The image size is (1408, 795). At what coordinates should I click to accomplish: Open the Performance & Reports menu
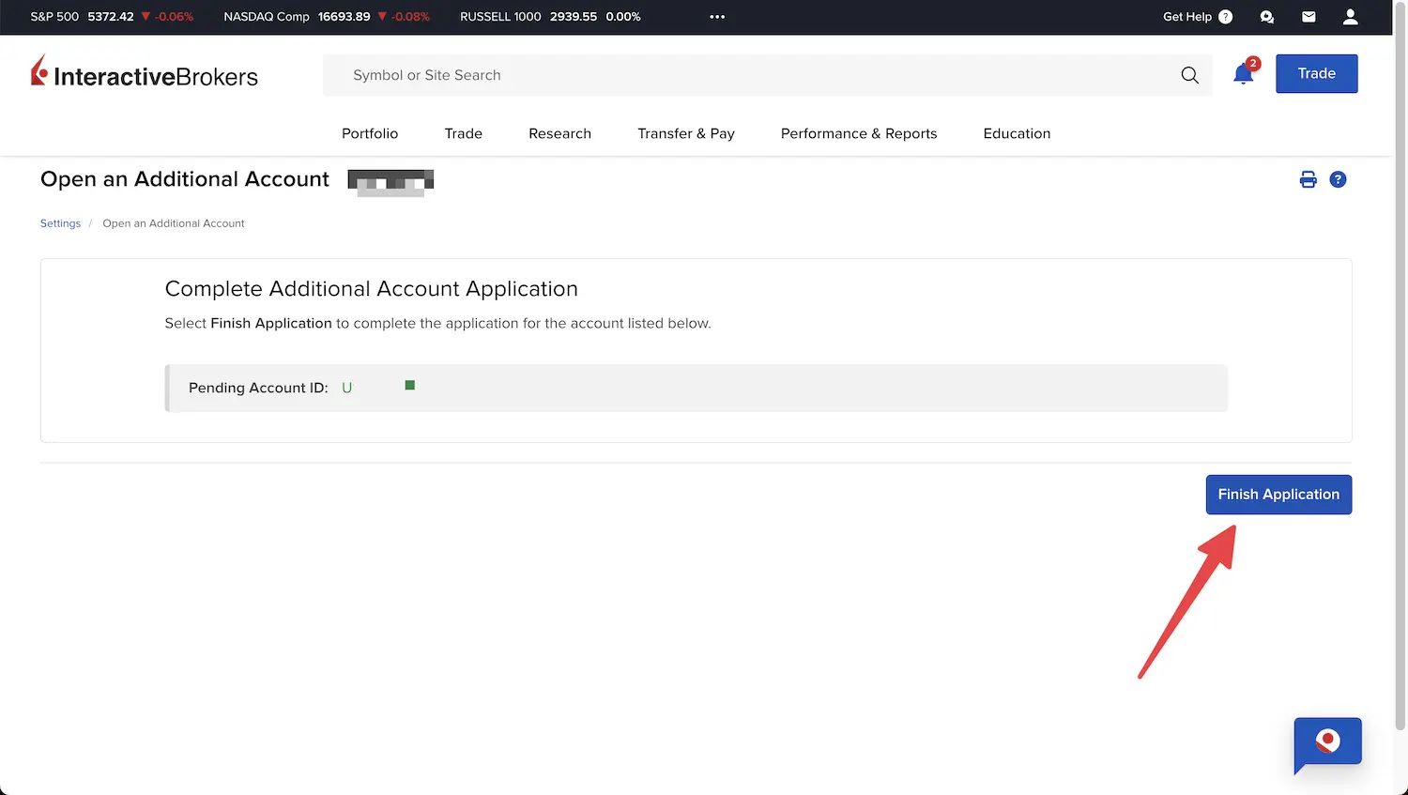(859, 133)
